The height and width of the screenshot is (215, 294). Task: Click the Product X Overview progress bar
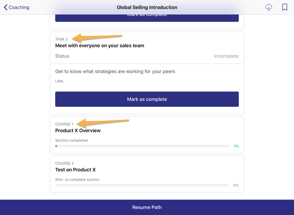(142, 146)
